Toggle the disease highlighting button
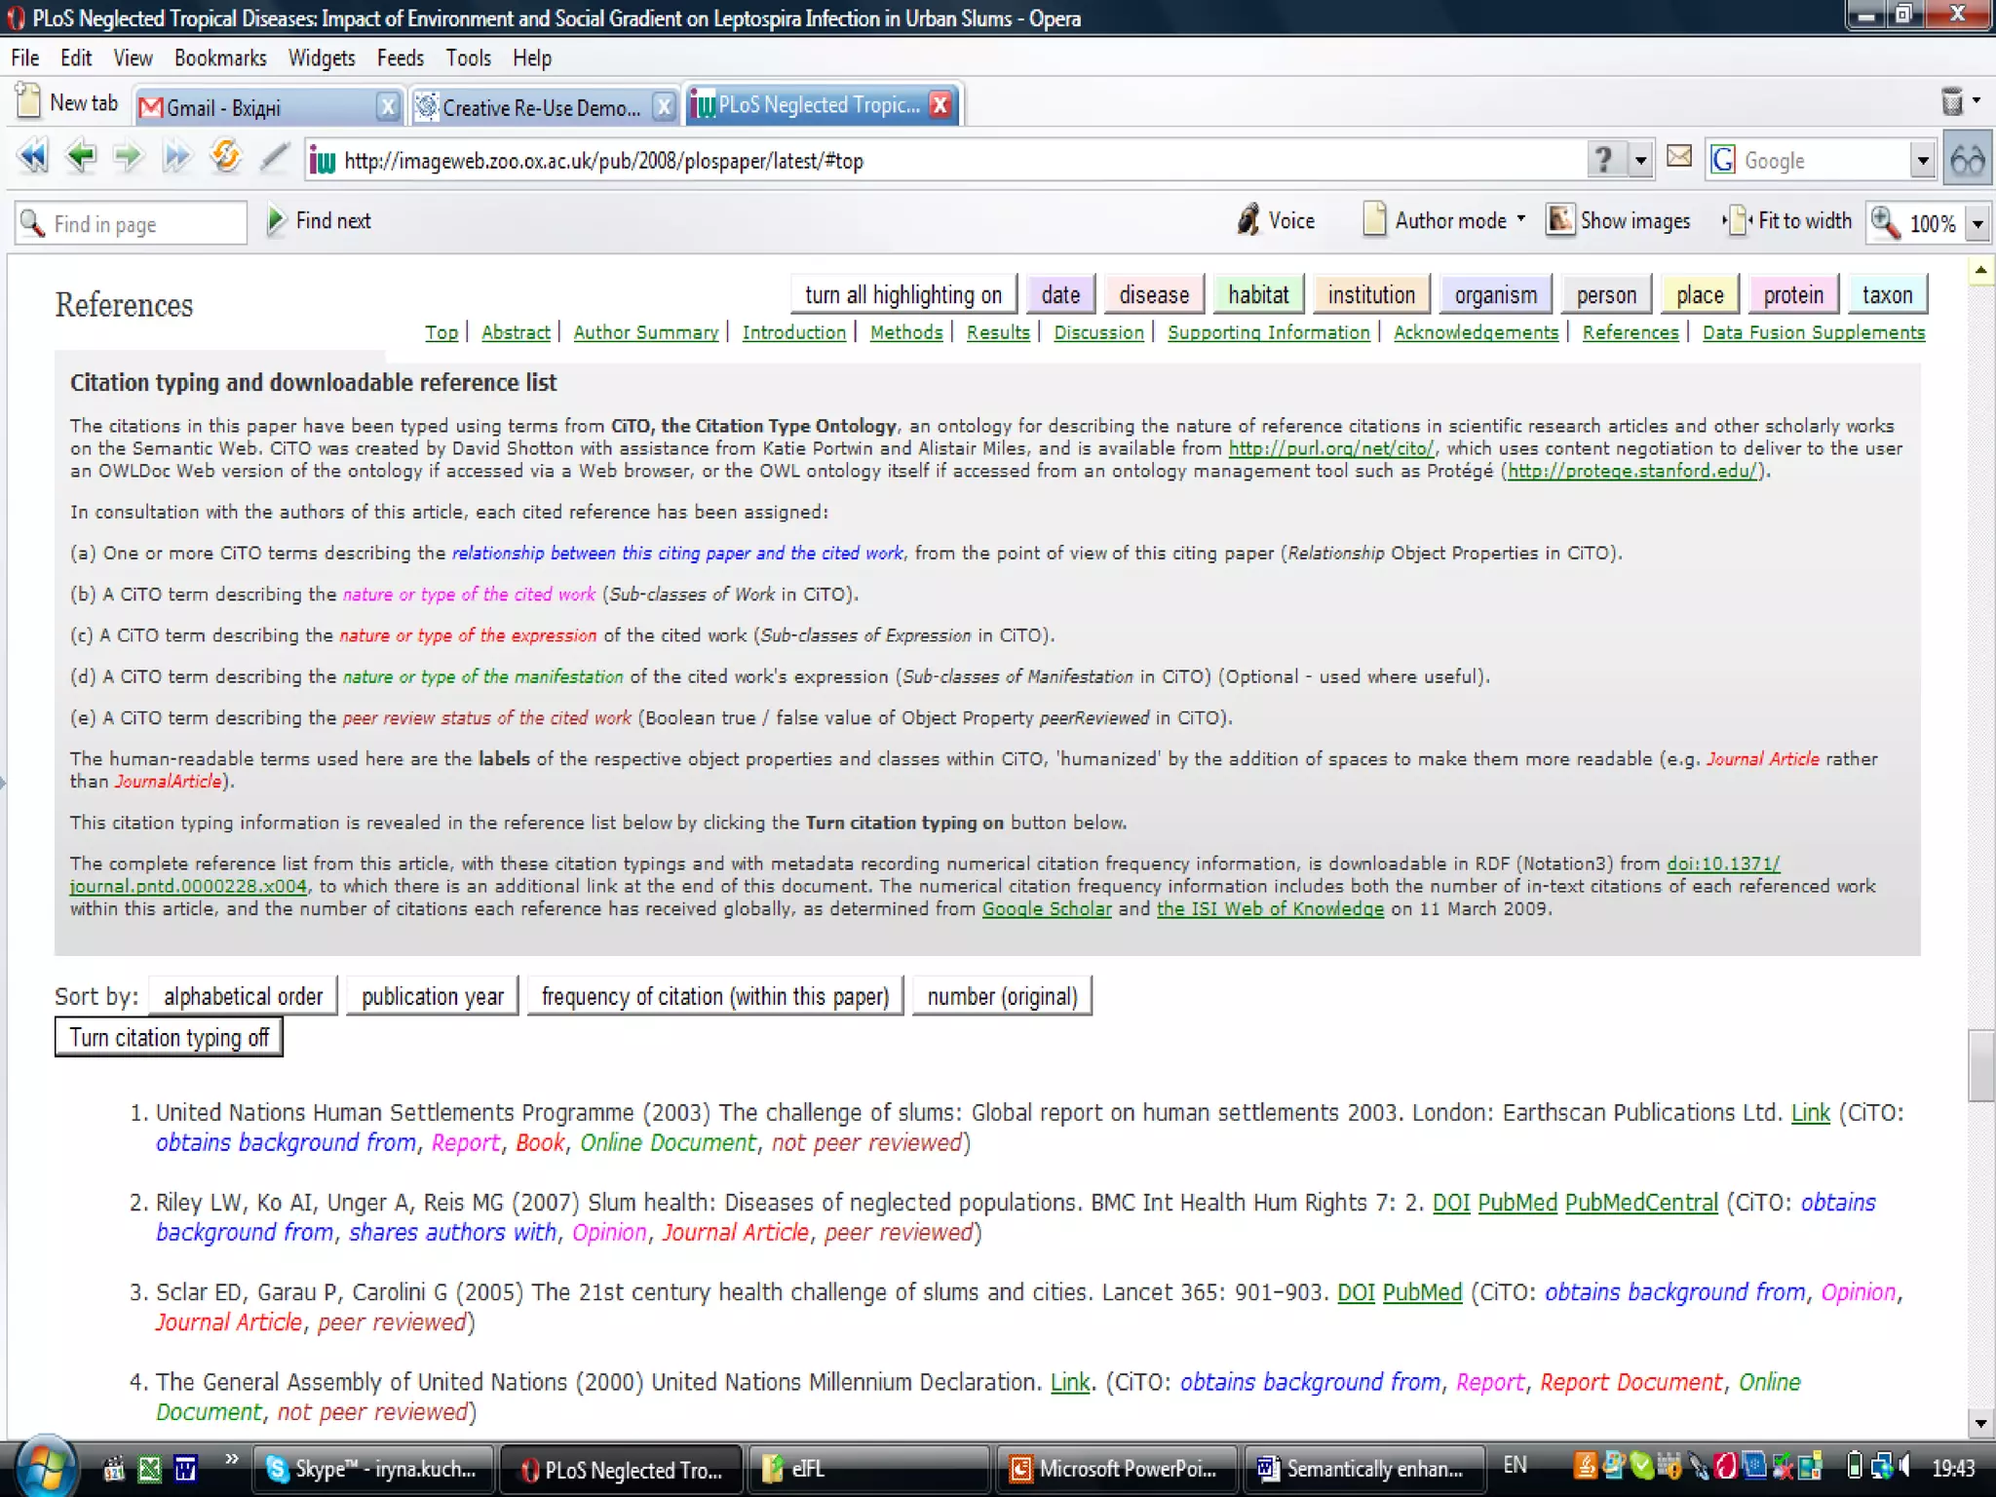1996x1497 pixels. coord(1153,294)
